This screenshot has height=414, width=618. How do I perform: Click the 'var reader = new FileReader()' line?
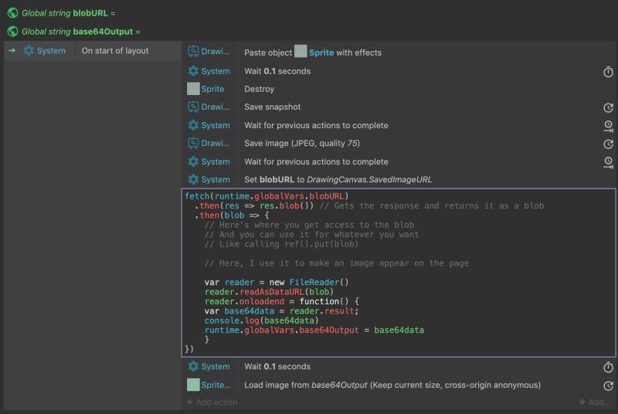click(277, 282)
